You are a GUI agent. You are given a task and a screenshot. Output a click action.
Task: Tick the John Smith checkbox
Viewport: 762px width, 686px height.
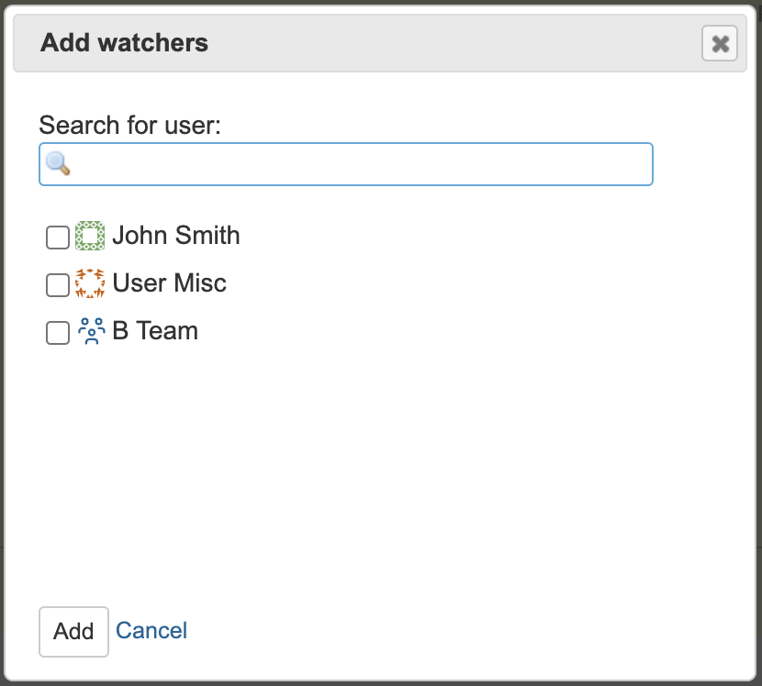coord(58,238)
